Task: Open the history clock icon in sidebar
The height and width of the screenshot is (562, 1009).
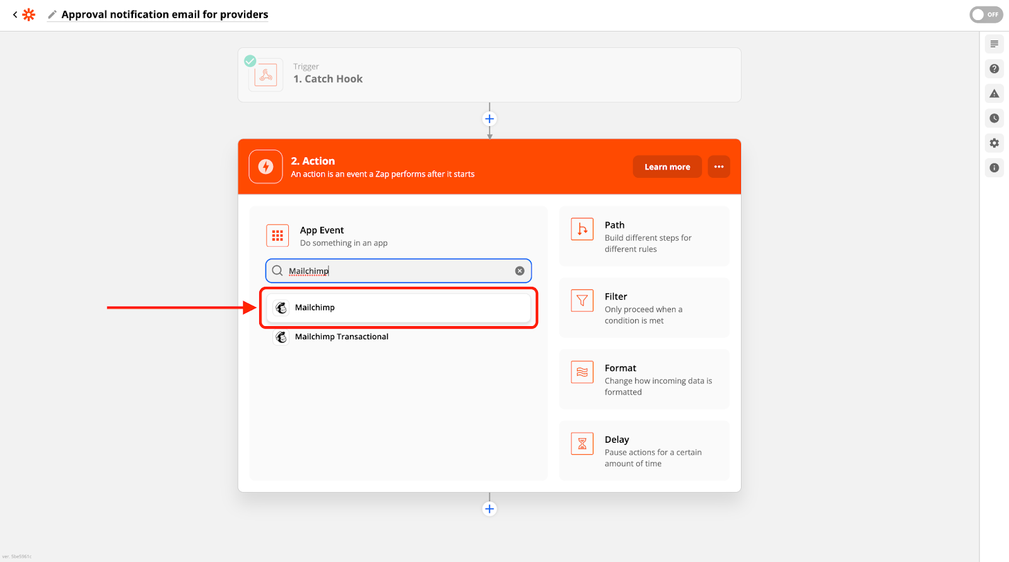Action: pos(994,118)
